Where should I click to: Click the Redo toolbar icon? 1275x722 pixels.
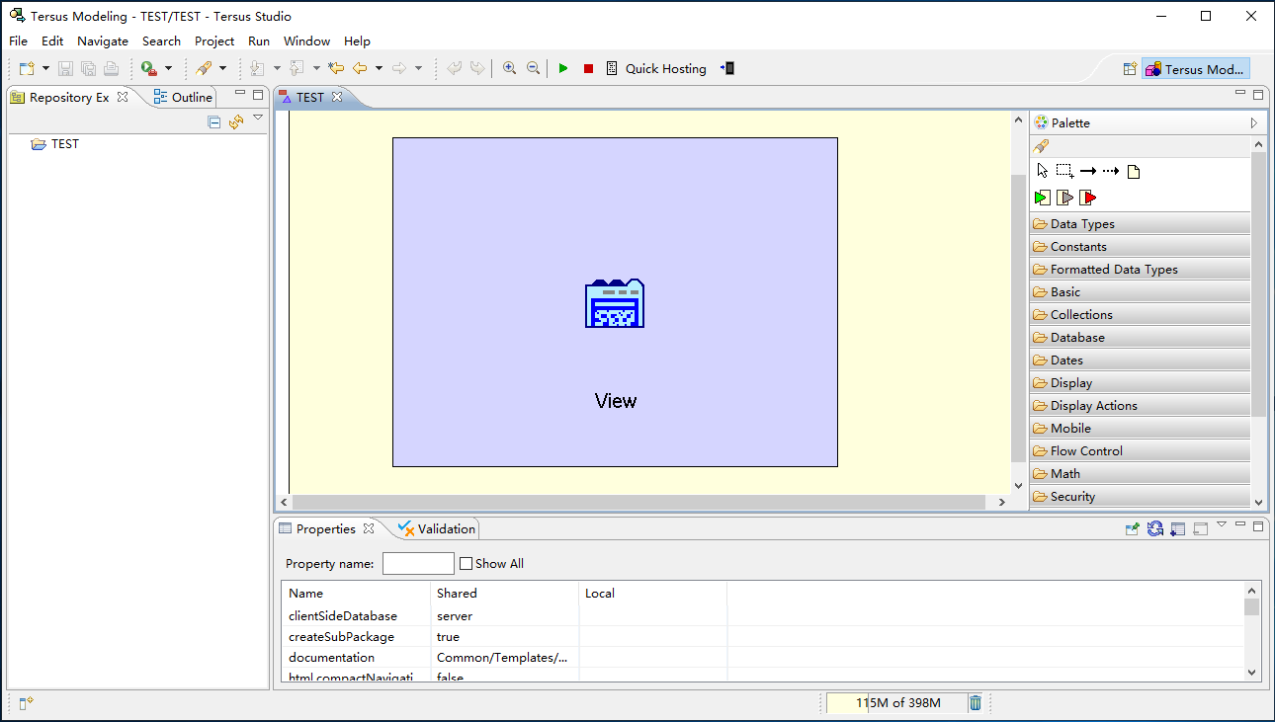[477, 68]
